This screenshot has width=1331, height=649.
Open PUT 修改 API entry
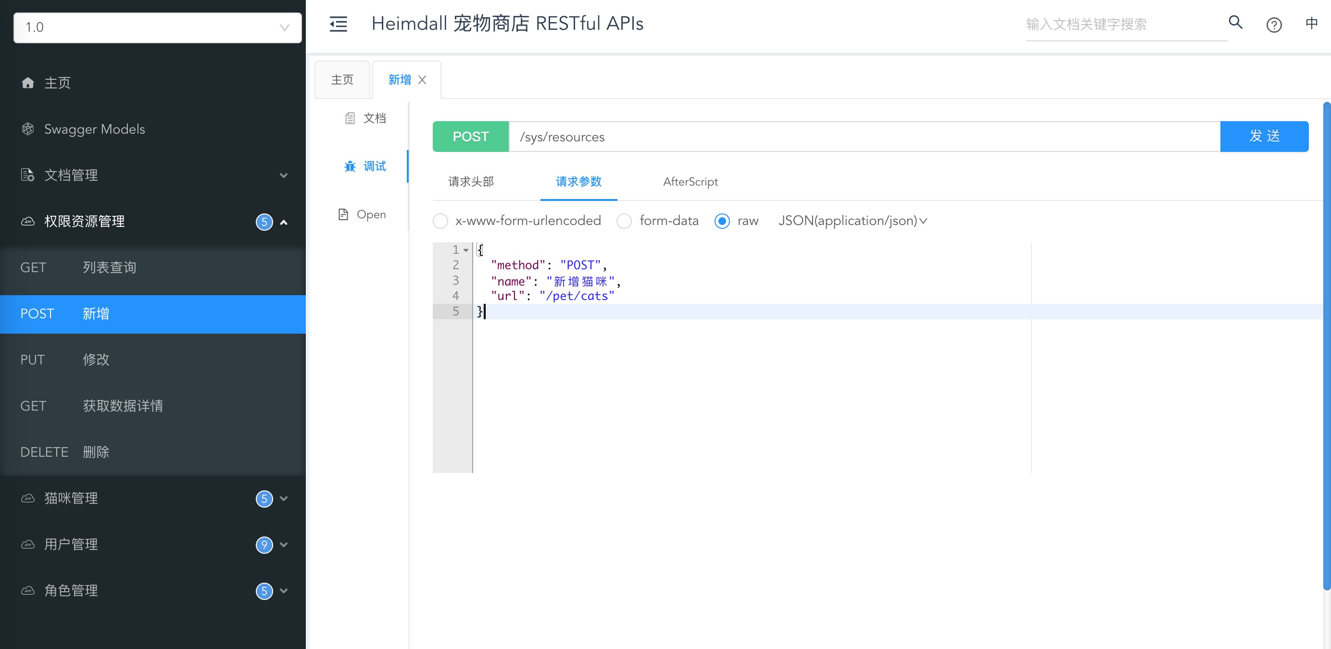pos(153,360)
